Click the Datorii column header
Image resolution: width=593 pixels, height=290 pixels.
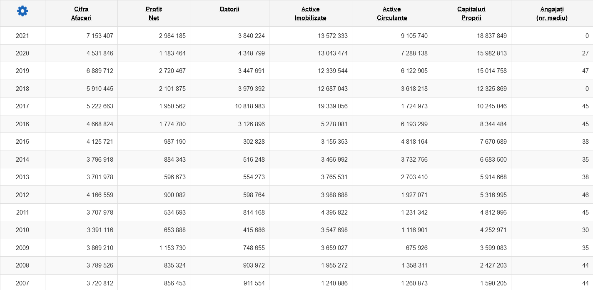tap(229, 9)
